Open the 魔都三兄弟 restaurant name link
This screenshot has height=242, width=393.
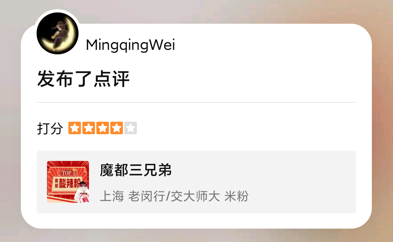tap(136, 170)
